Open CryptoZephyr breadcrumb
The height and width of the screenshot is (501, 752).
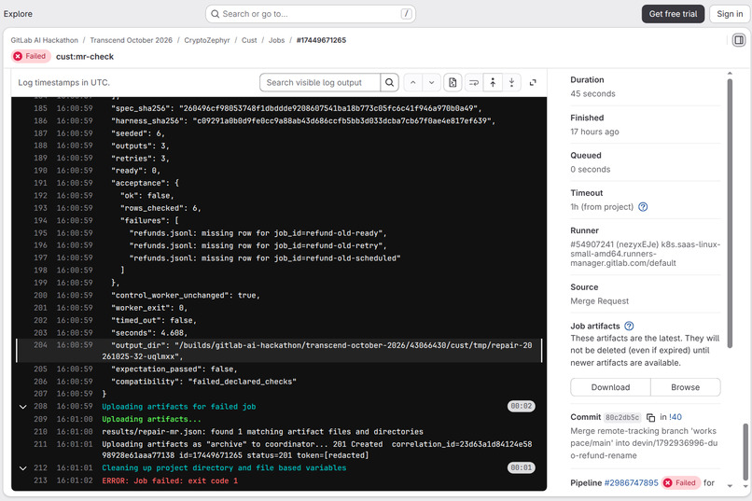(207, 40)
